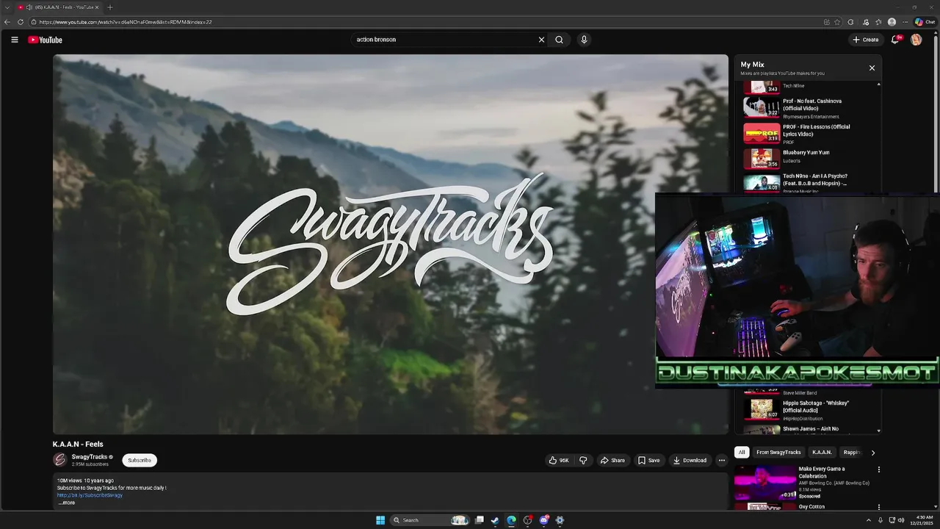Select the K.A.A.N. filter chip
Image resolution: width=940 pixels, height=529 pixels.
(822, 453)
